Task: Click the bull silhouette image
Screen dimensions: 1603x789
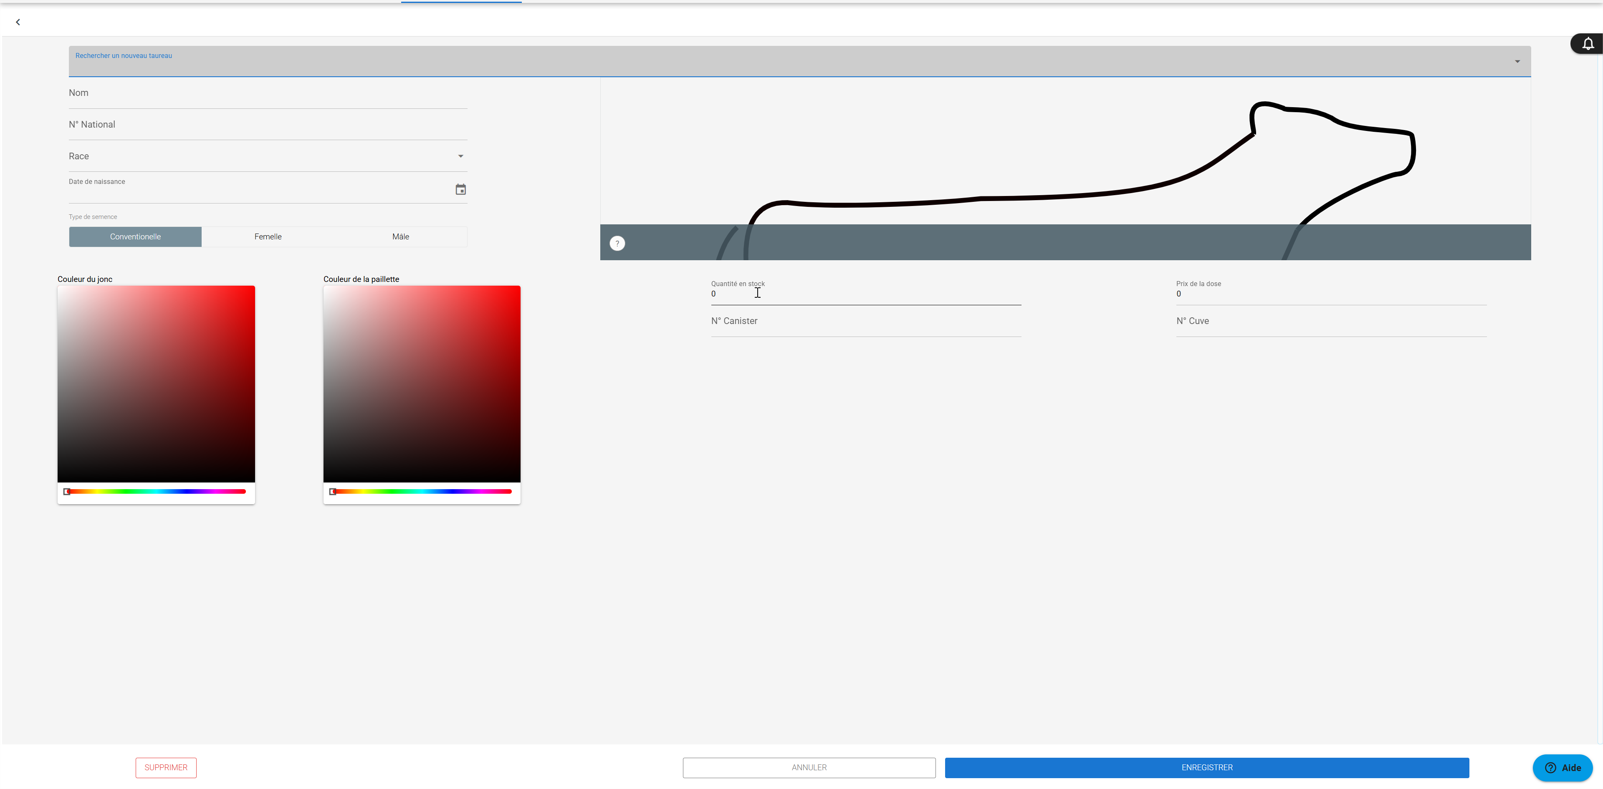Action: 1065,168
